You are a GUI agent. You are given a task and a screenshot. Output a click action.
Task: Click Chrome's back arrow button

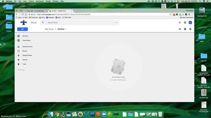[x=16, y=14]
